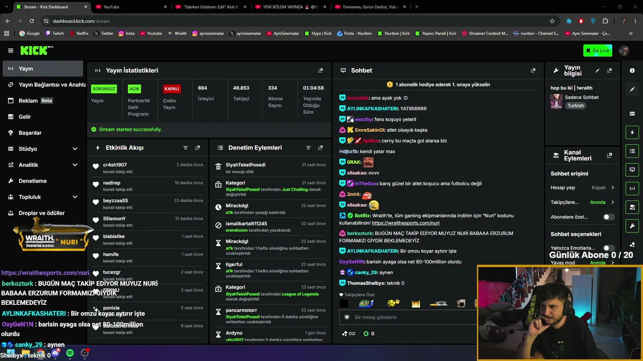
Task: Click the green Kicks balance icon
Action: pyautogui.click(x=366, y=333)
